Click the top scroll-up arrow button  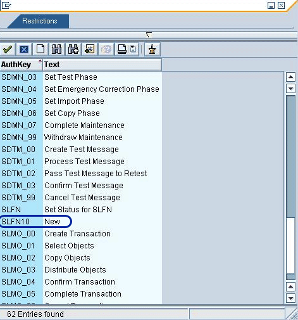(290, 77)
